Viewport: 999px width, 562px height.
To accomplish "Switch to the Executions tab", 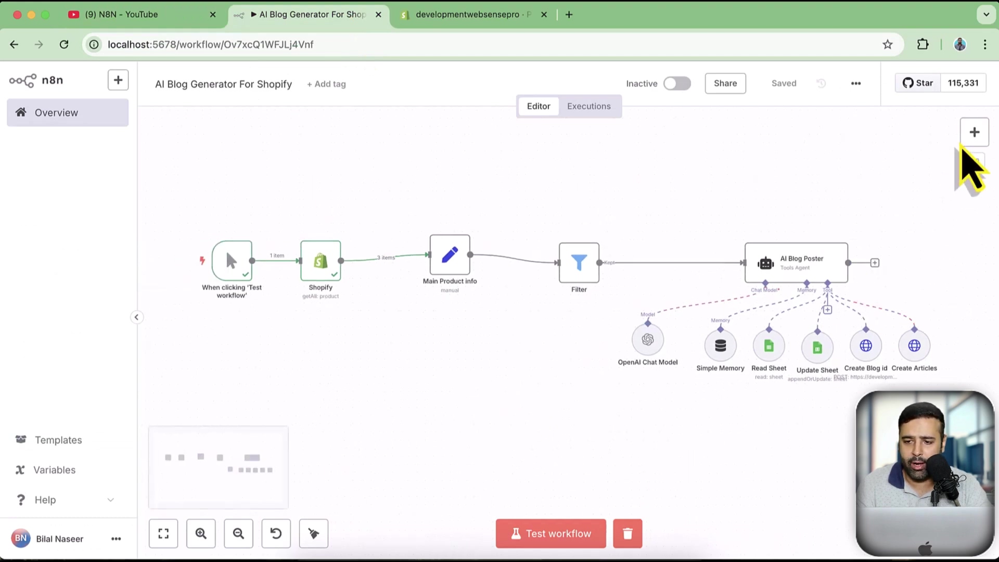I will [588, 106].
